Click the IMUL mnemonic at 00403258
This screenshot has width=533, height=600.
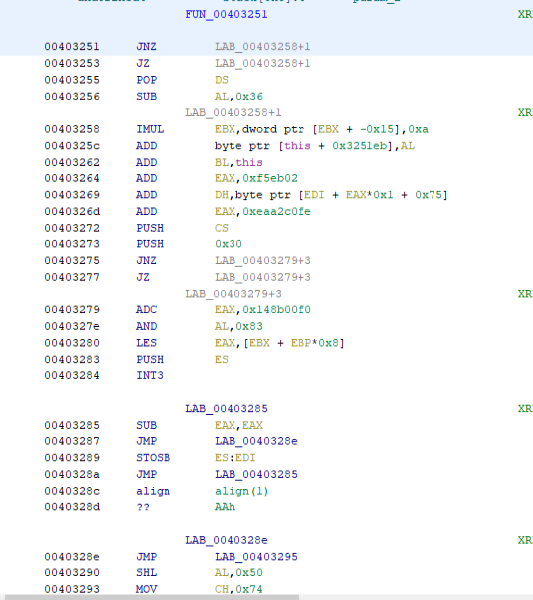pos(150,129)
